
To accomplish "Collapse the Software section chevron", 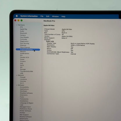I will (17, 85).
